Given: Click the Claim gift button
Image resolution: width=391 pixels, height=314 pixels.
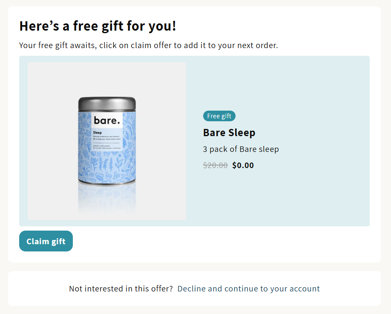Looking at the screenshot, I should pos(46,241).
